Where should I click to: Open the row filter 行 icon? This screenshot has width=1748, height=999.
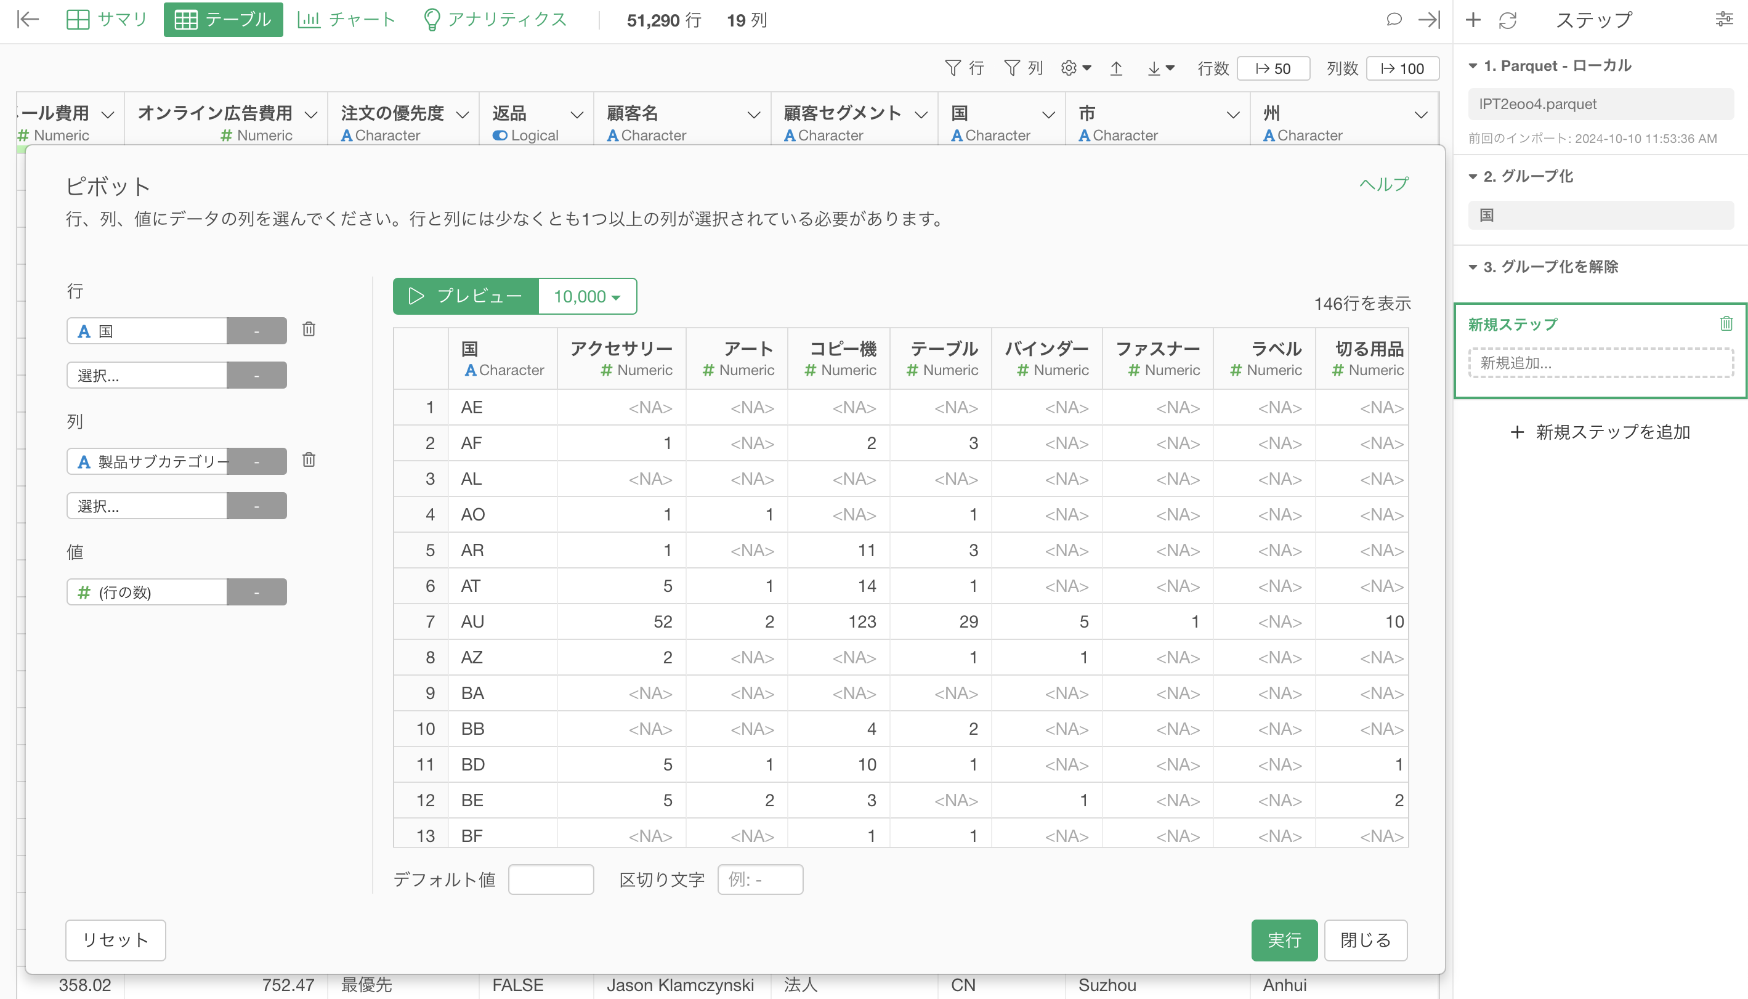click(964, 68)
